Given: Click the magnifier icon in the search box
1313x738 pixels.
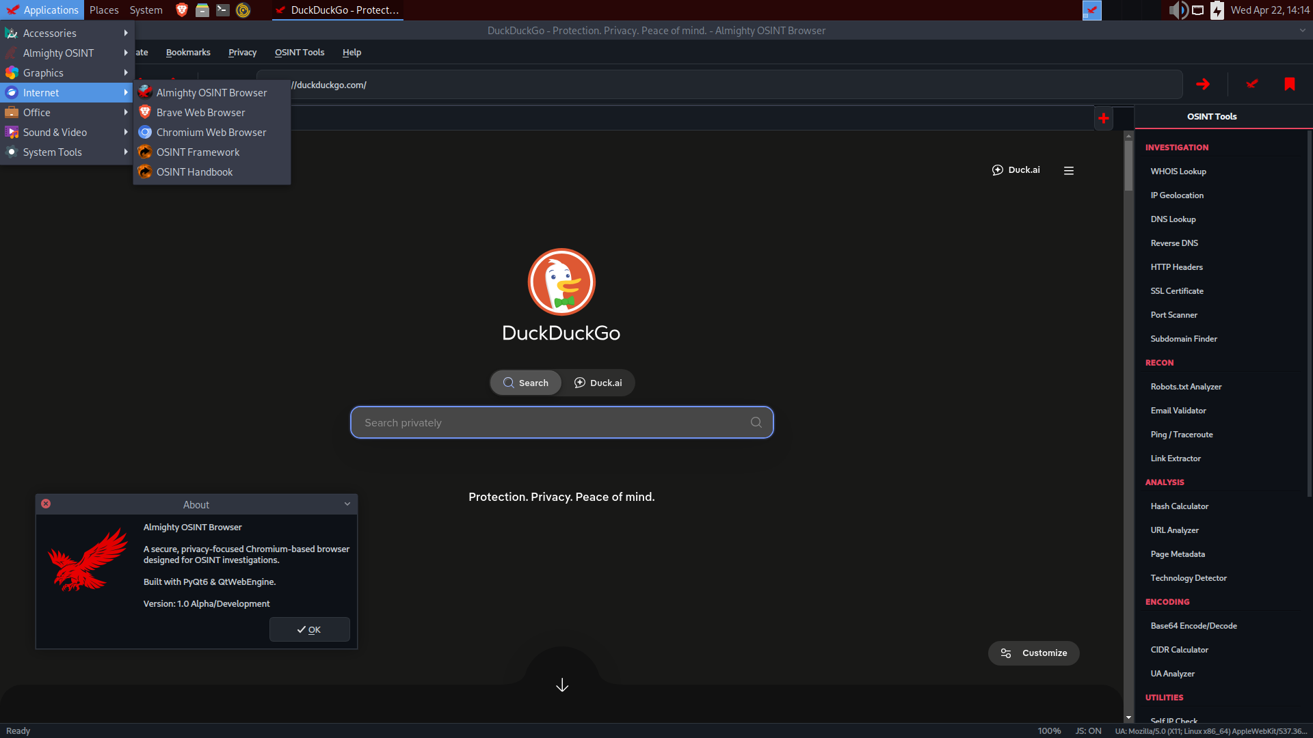Looking at the screenshot, I should (x=756, y=422).
